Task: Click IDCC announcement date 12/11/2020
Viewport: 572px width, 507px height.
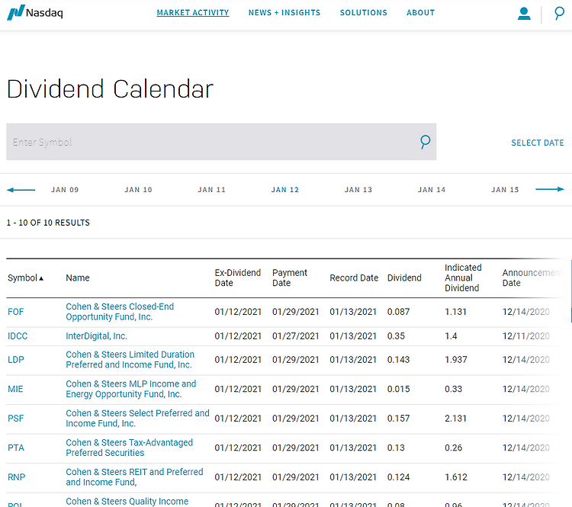Action: tap(525, 336)
